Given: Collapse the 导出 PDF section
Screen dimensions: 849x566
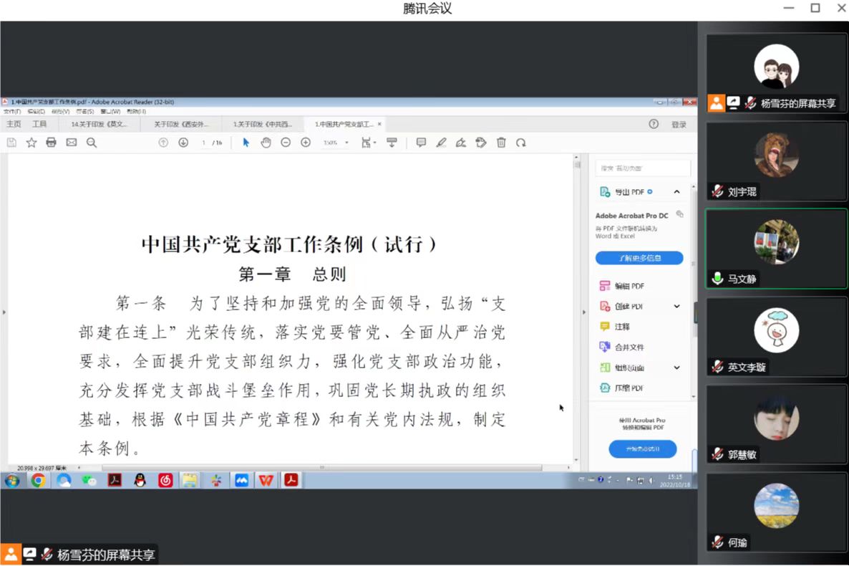Looking at the screenshot, I should click(676, 192).
